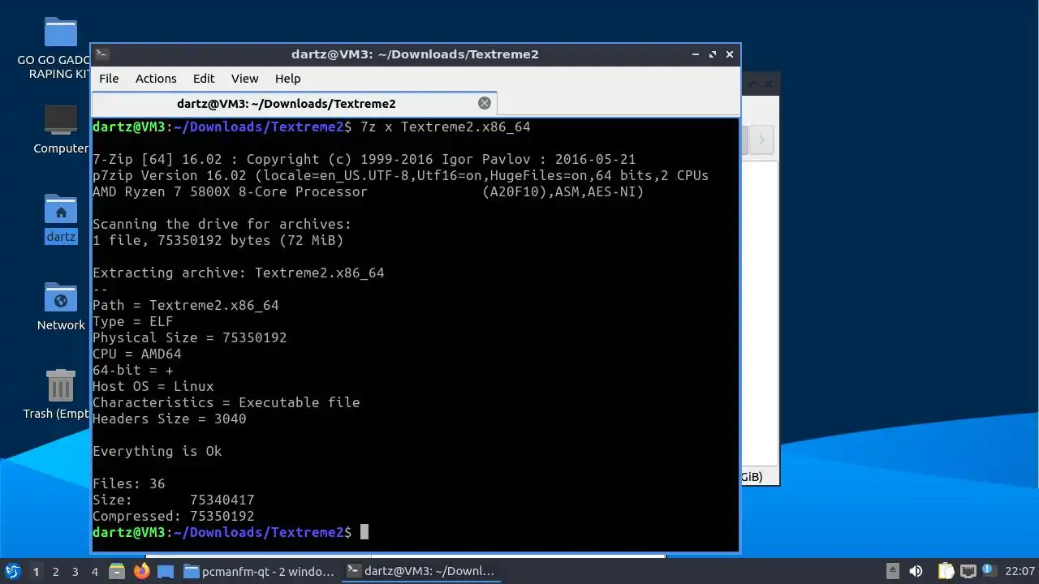1039x584 pixels.
Task: Open the volume control tray icon
Action: pos(916,571)
